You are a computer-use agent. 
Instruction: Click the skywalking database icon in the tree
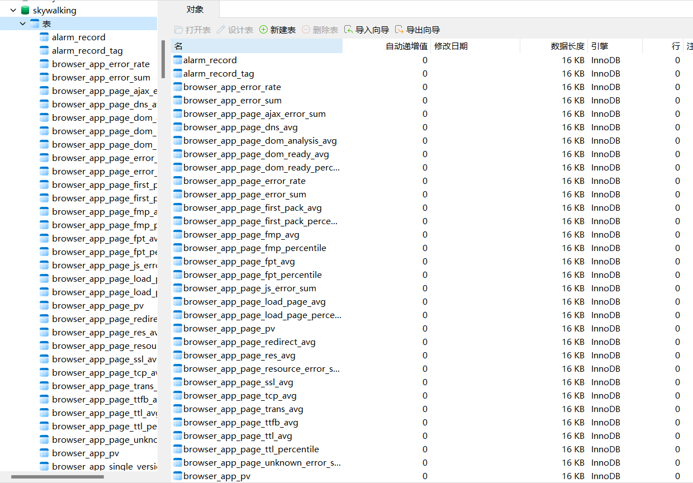(25, 10)
